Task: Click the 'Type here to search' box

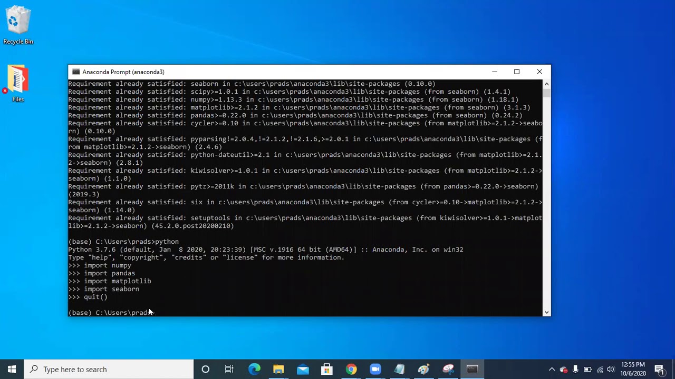Action: tap(109, 370)
